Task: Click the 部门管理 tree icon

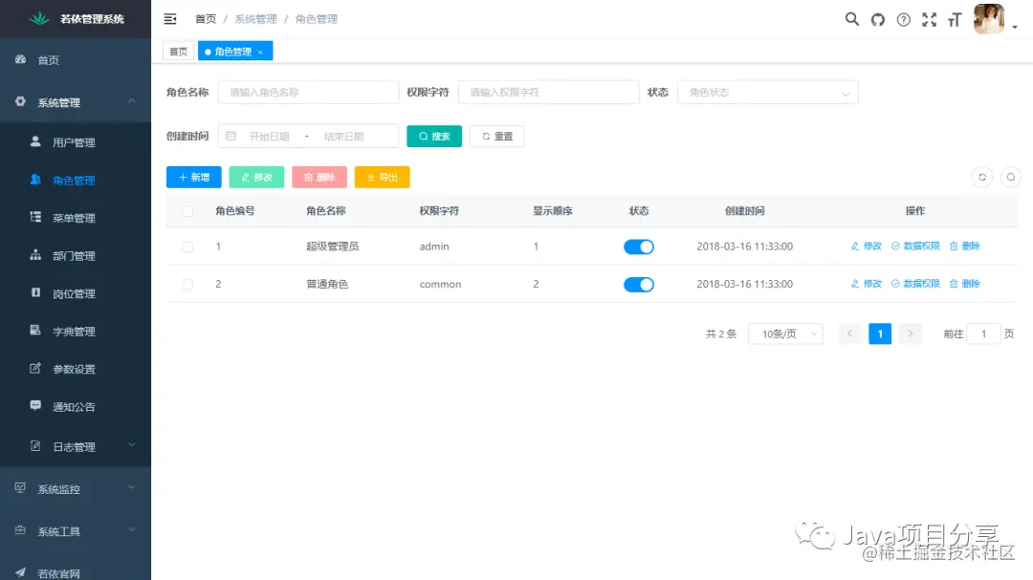Action: tap(35, 255)
